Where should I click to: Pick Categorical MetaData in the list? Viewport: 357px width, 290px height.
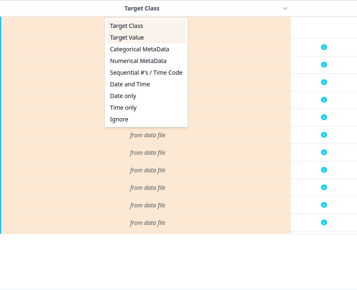pyautogui.click(x=140, y=49)
